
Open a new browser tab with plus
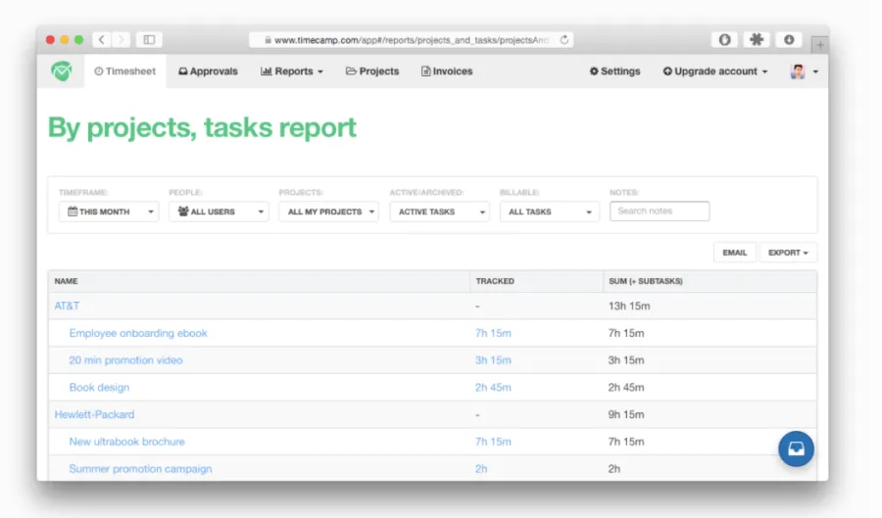click(x=819, y=45)
